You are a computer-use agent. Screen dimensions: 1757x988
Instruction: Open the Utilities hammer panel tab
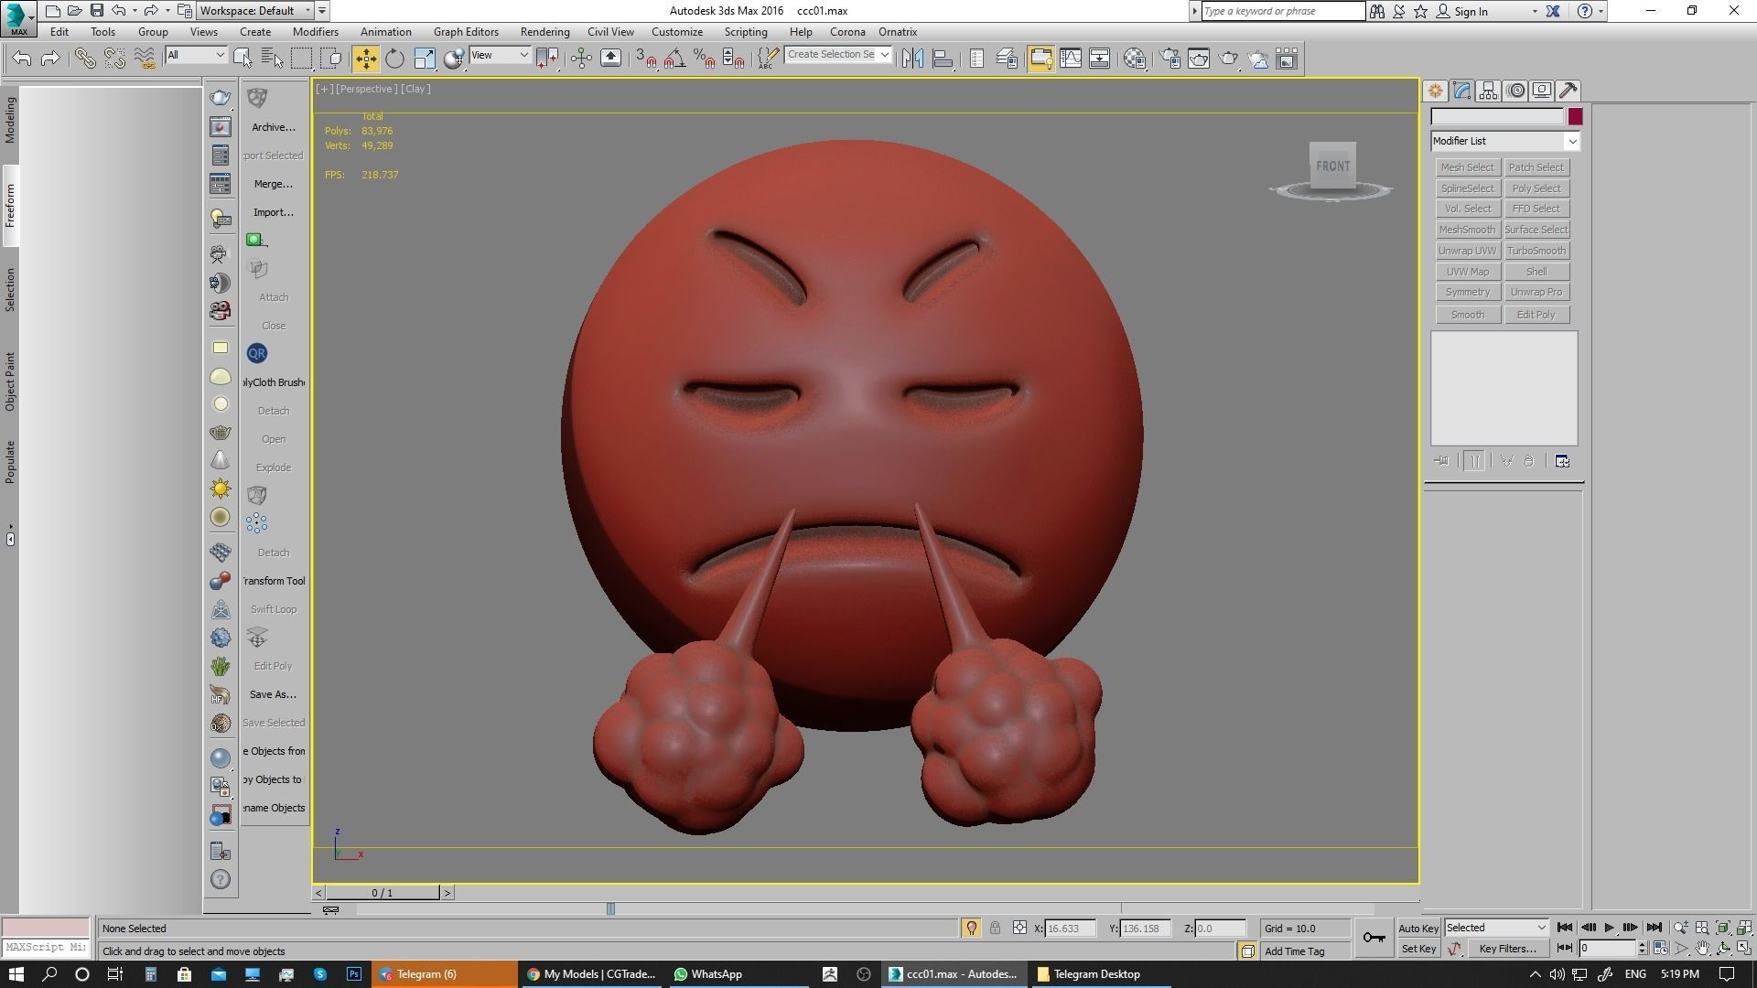pos(1568,91)
